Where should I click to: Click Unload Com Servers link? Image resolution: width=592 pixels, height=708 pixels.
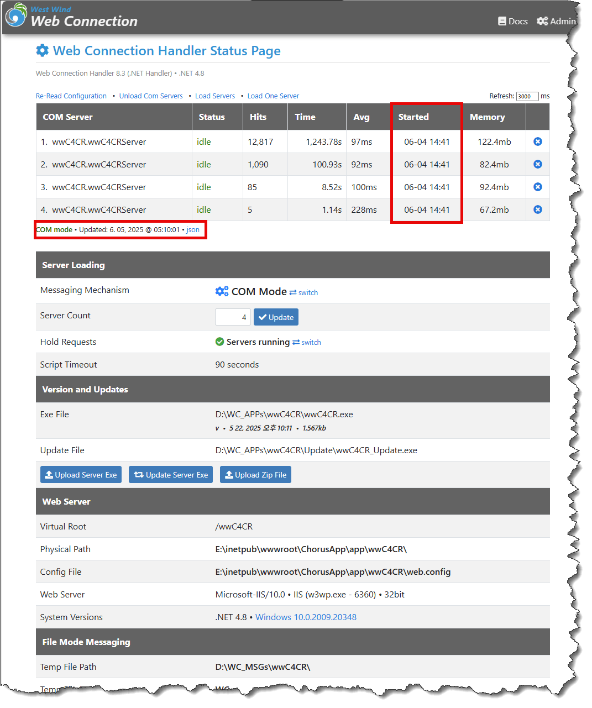151,96
